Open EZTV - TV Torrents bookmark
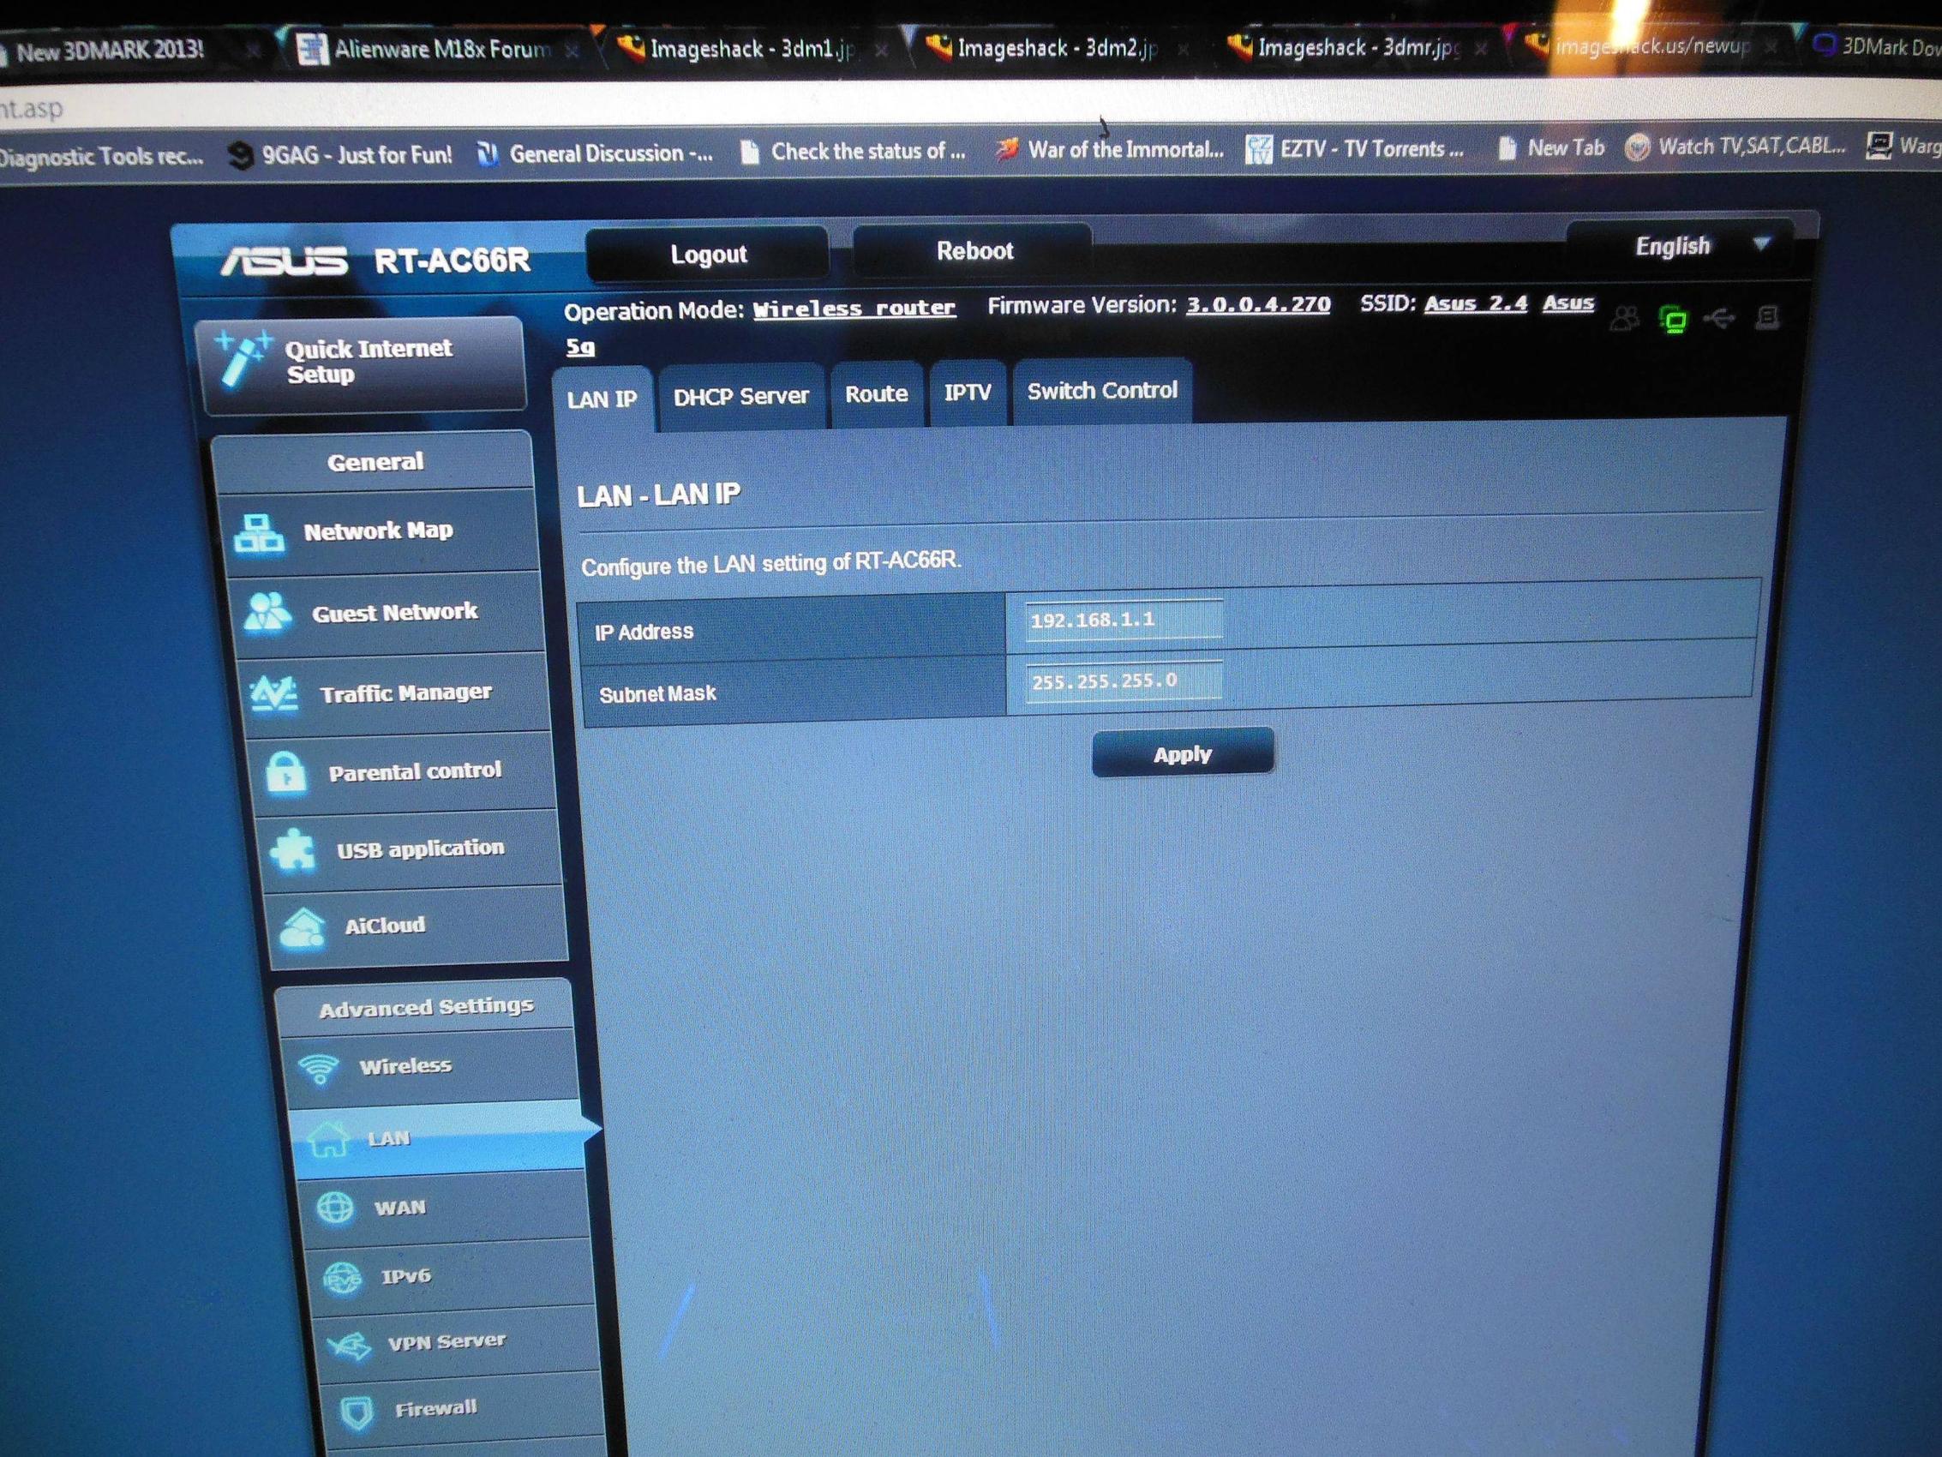The image size is (1942, 1457). [1356, 149]
